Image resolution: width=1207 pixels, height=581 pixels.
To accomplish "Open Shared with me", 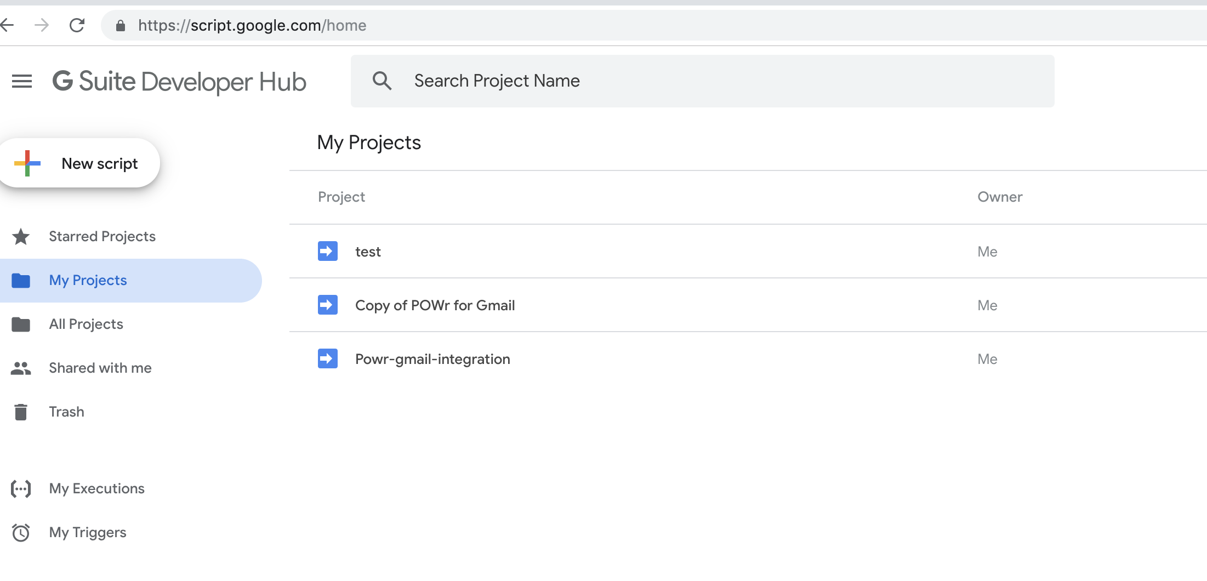I will pyautogui.click(x=100, y=368).
